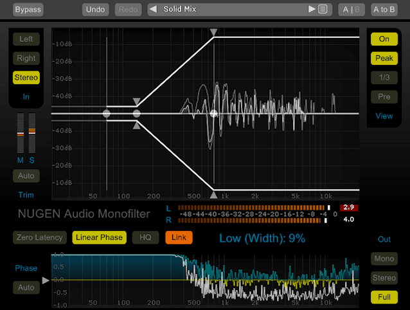The height and width of the screenshot is (310, 410).
Task: Click the bottom triangle handle near 1k
Action: [x=214, y=195]
